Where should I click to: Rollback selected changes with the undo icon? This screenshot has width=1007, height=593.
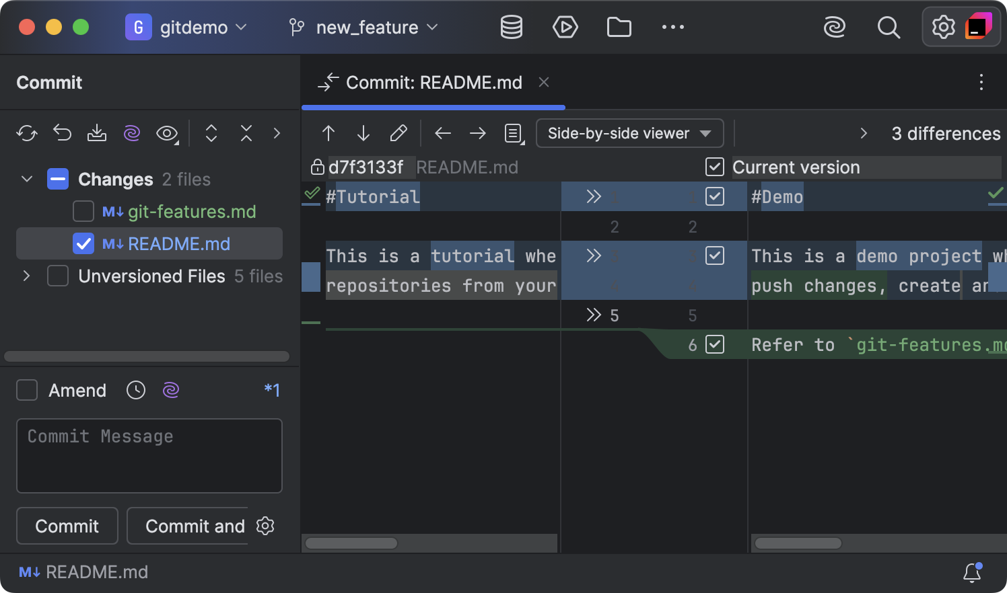62,132
